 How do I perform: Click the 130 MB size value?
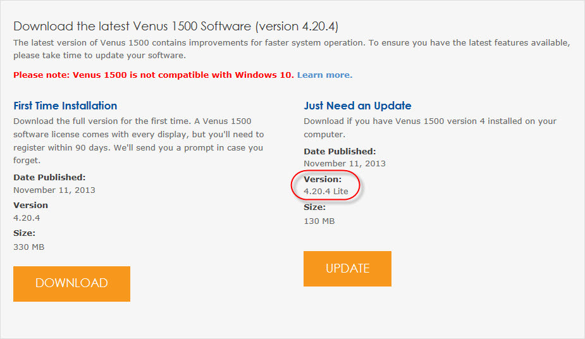(x=319, y=221)
